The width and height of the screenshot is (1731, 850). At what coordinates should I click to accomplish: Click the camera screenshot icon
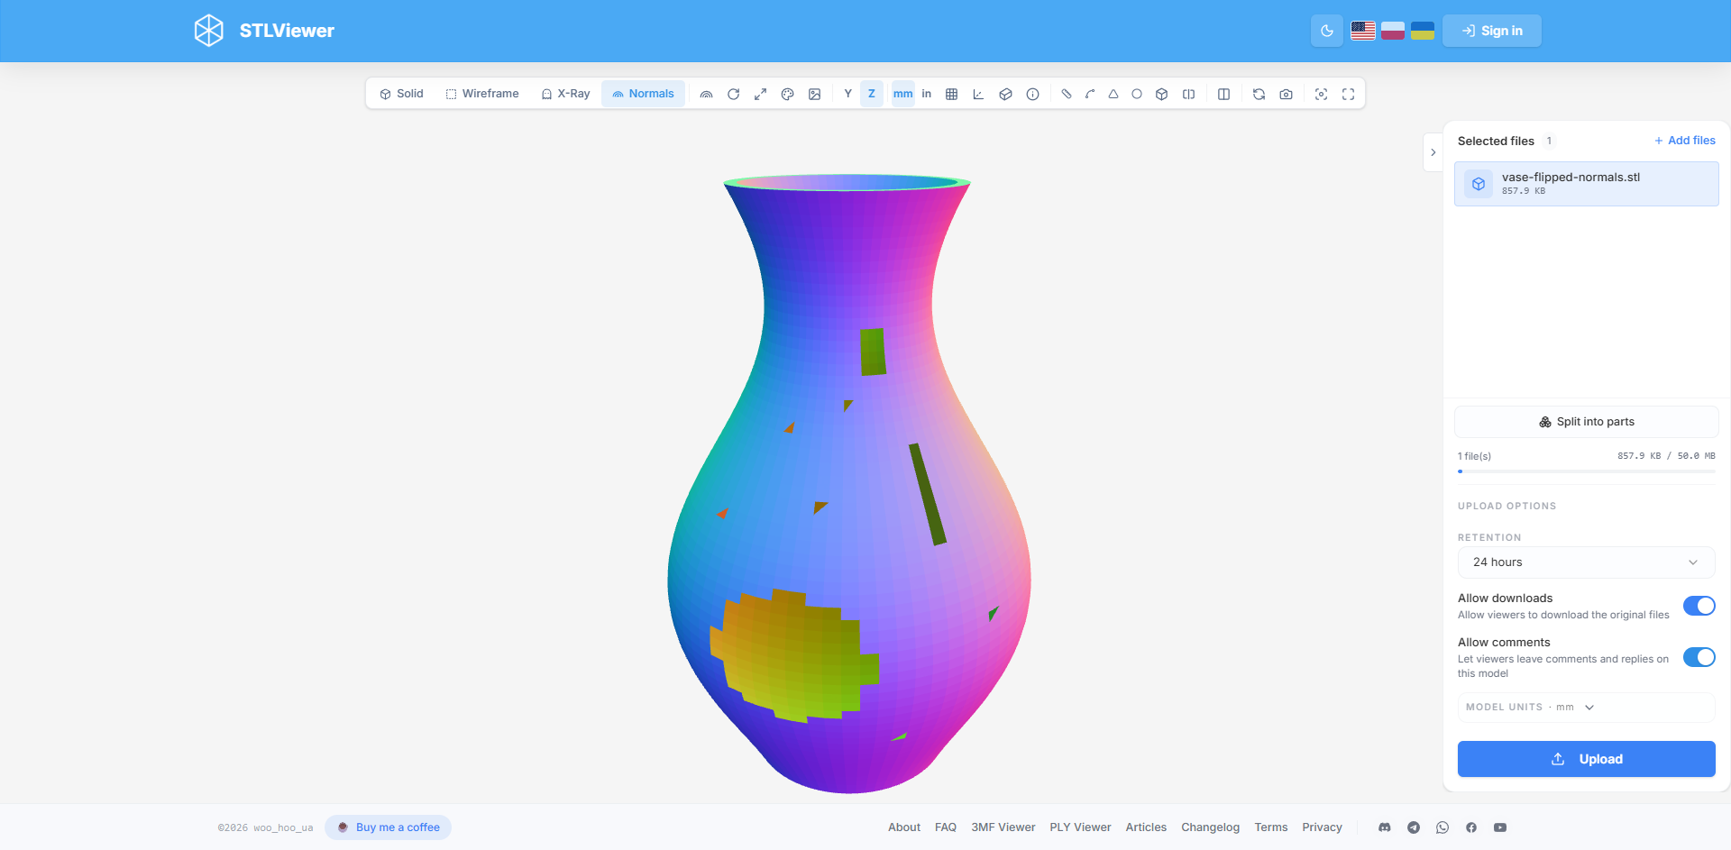point(1286,94)
